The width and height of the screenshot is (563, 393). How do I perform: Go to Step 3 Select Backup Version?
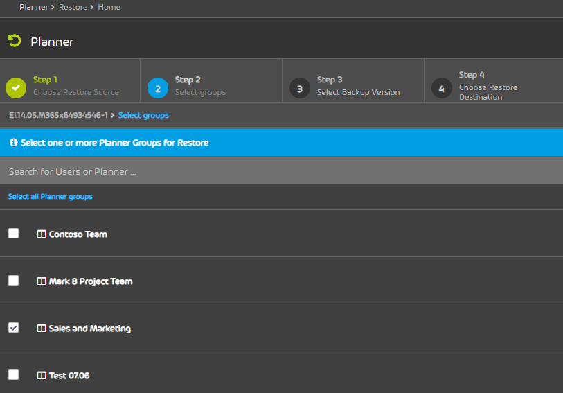coord(353,81)
